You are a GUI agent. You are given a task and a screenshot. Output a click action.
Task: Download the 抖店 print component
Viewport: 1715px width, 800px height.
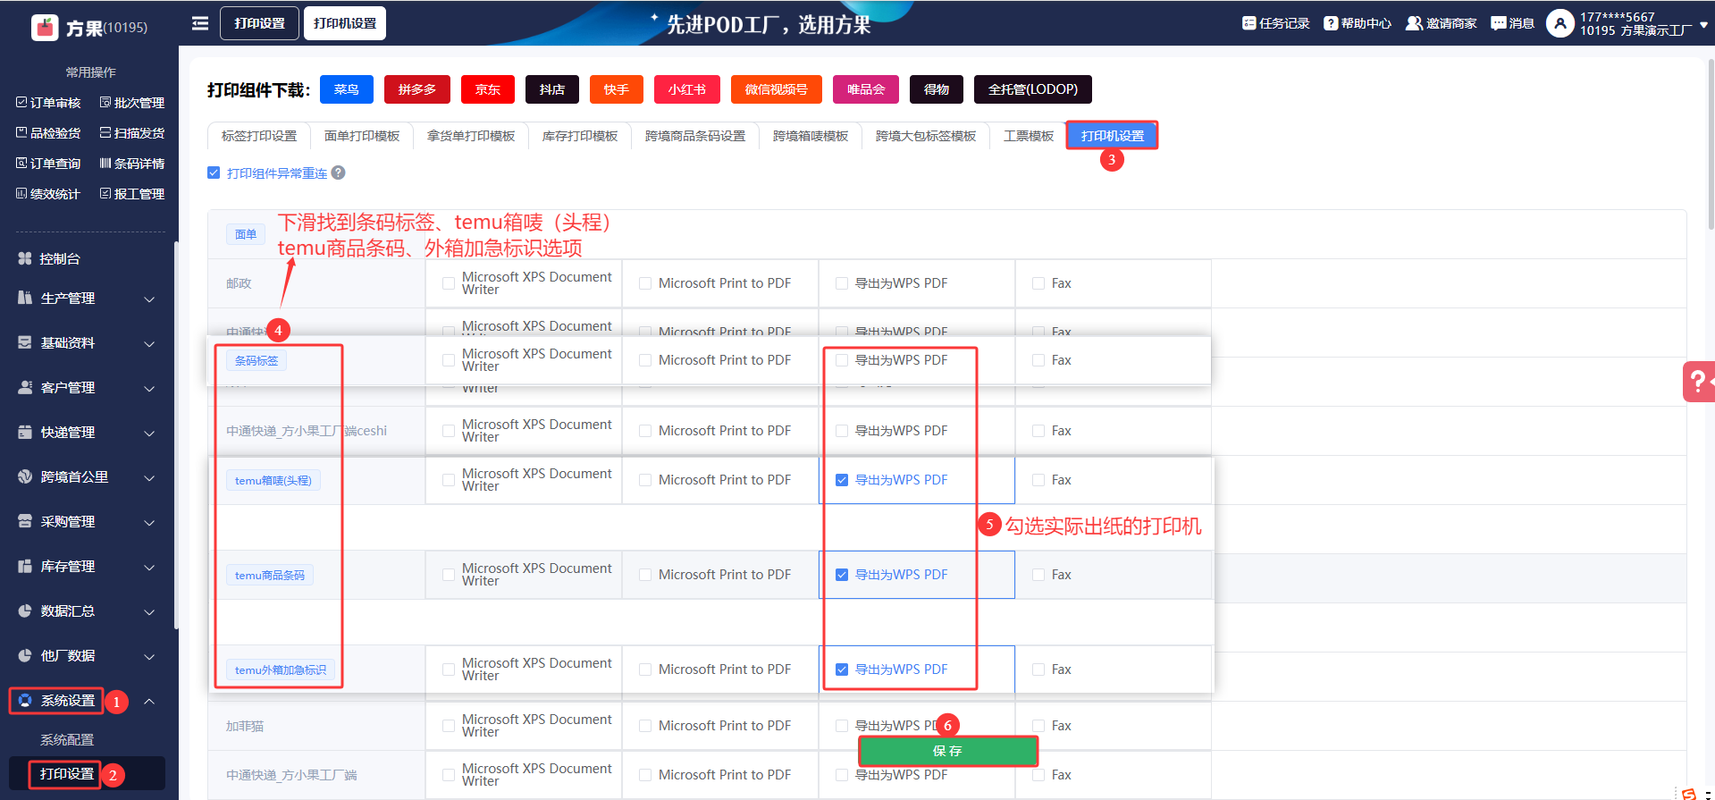click(x=552, y=89)
